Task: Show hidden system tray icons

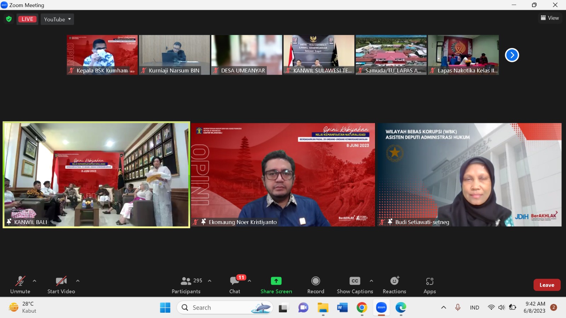Action: pyautogui.click(x=444, y=307)
